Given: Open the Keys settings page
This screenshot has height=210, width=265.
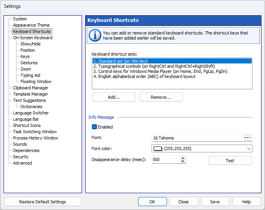Looking at the screenshot, I should (25, 56).
